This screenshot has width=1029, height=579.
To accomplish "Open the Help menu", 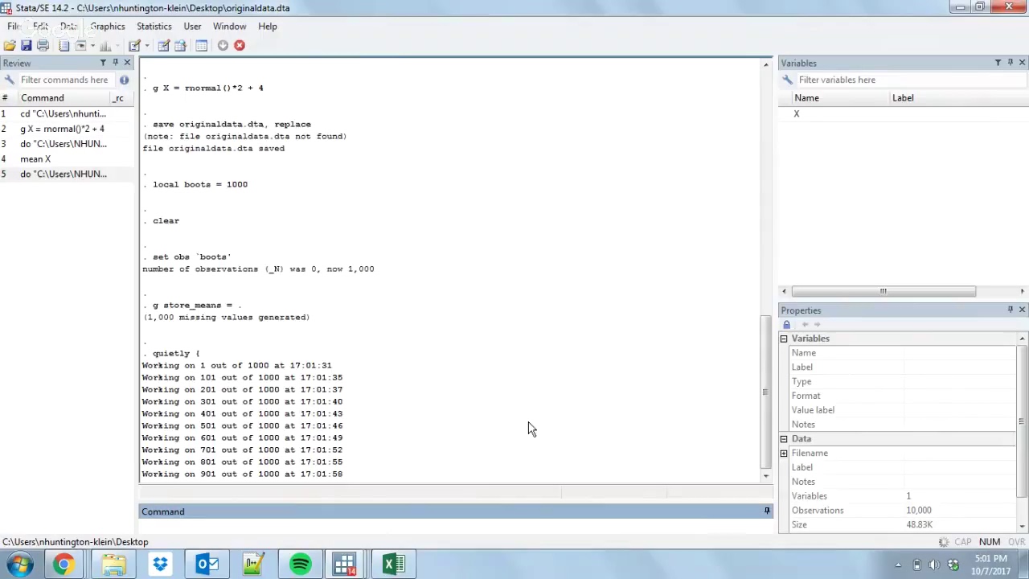I will click(x=268, y=27).
